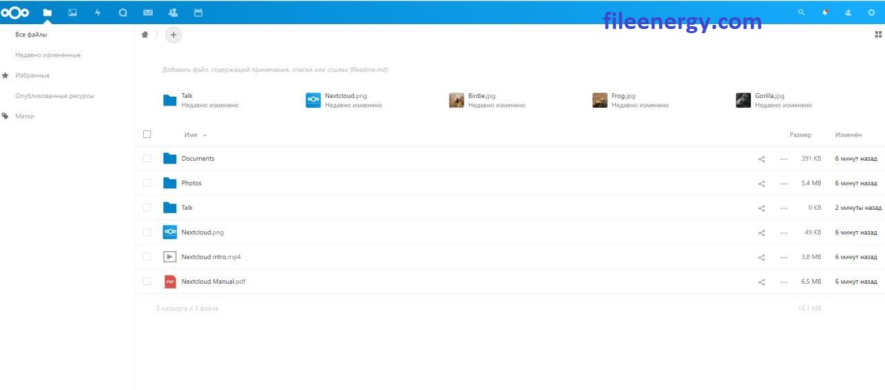Open more actions menu for Talk row

(783, 208)
